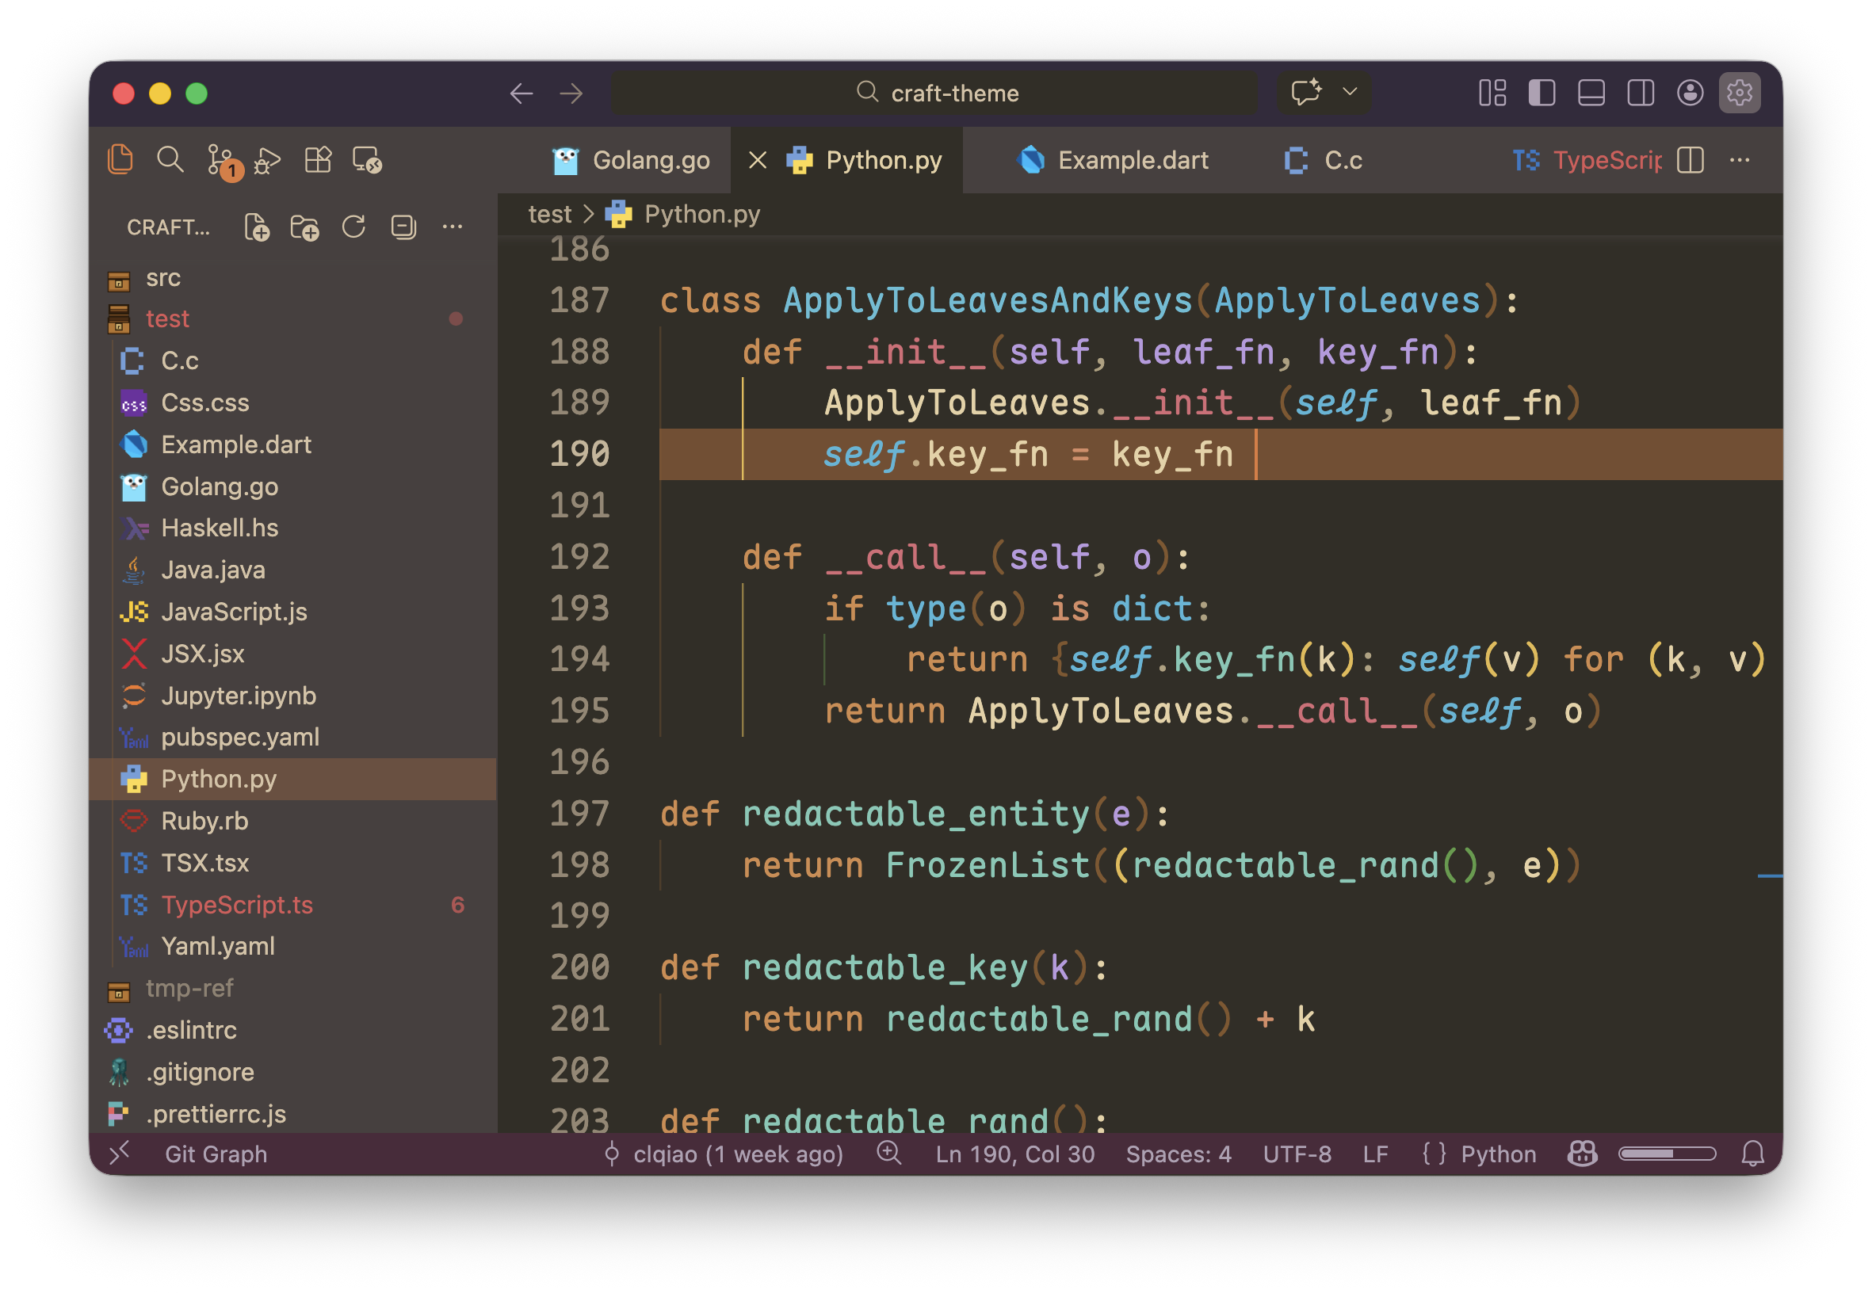Open notifications bell in status bar
Screen dimensions: 1872x1293
pos(1752,1153)
